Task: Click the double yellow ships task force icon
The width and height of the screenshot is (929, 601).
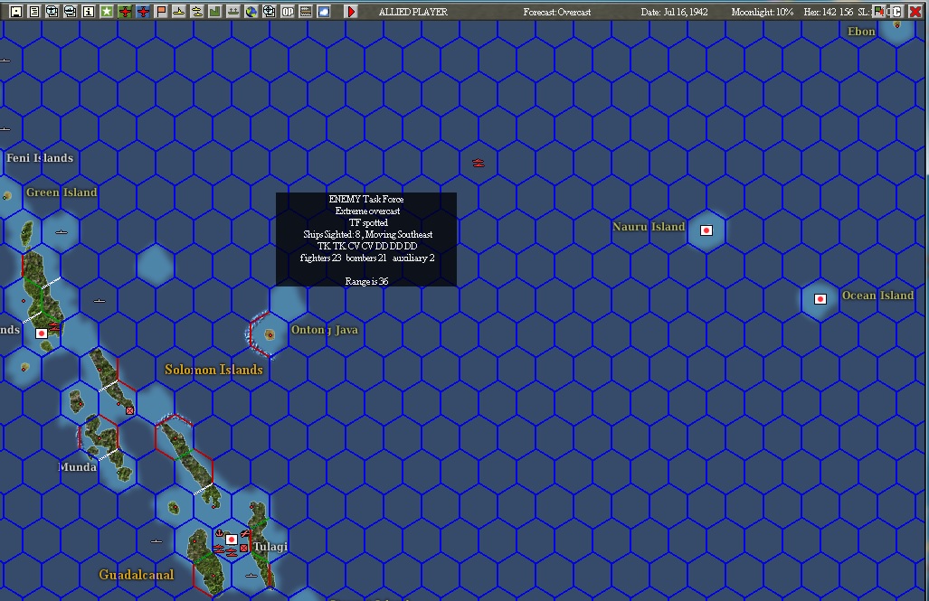Action: click(197, 11)
